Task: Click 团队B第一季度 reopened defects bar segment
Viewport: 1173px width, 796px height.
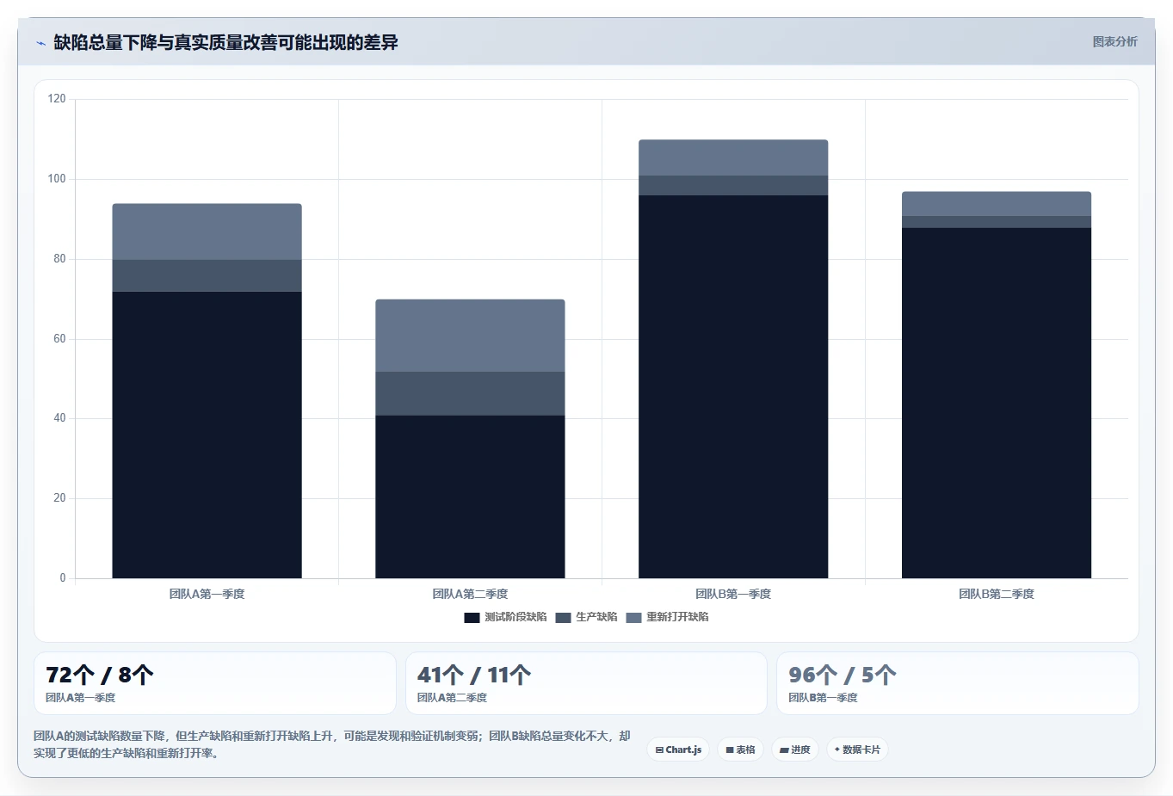Action: point(733,157)
